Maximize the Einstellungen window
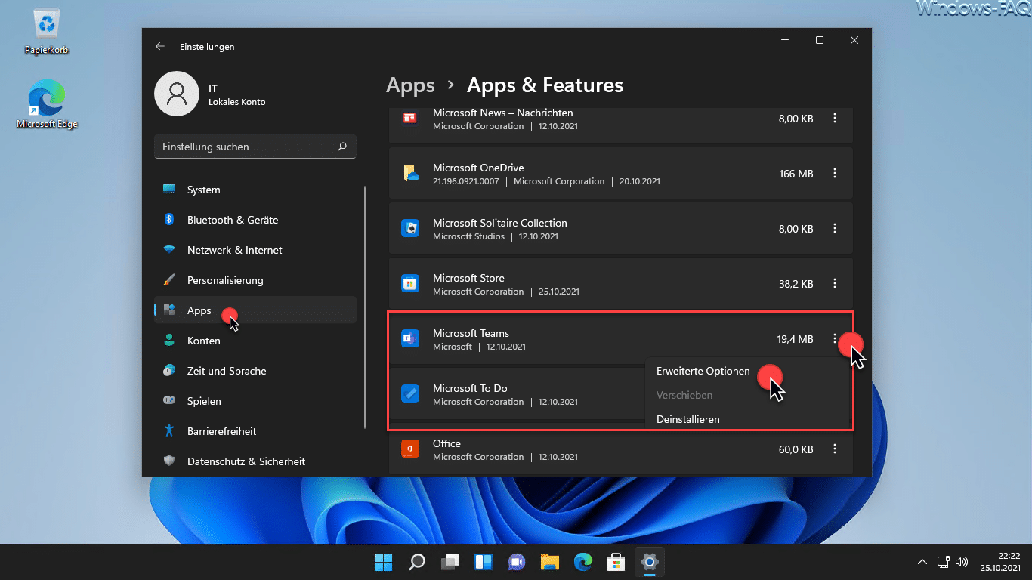1032x580 pixels. (820, 40)
